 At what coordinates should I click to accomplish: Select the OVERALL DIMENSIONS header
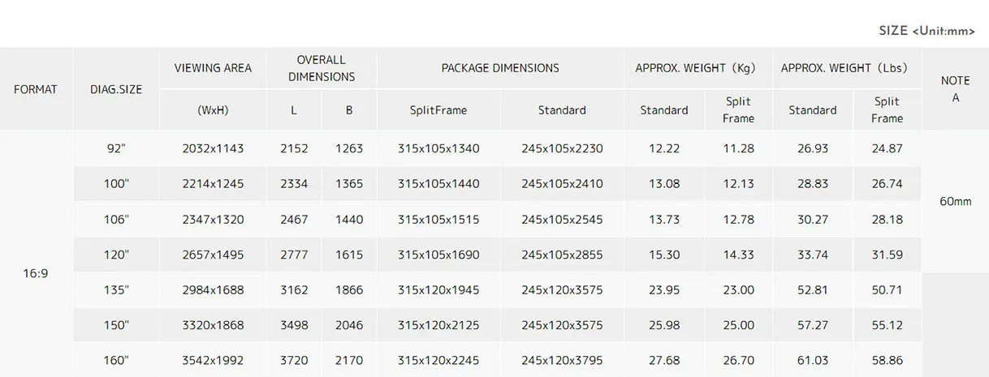322,68
